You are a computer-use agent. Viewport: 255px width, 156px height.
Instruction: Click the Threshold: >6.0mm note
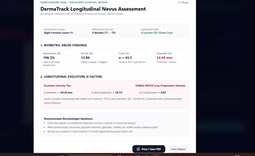click(166, 62)
